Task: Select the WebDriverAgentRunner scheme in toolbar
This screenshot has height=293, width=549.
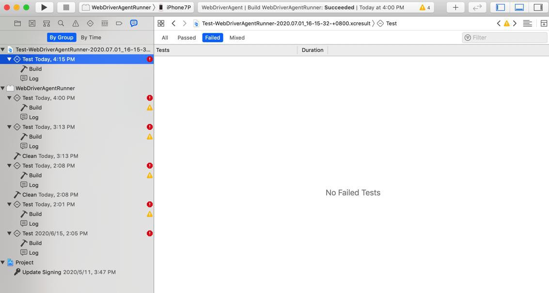Action: (x=117, y=7)
